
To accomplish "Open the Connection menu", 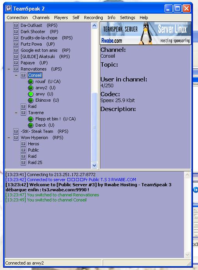I will click(17, 18).
